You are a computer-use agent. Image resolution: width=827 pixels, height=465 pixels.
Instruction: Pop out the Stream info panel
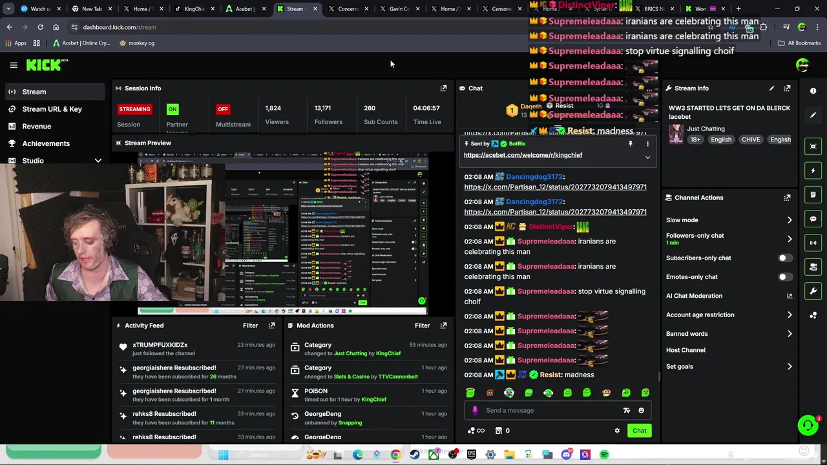click(x=787, y=88)
